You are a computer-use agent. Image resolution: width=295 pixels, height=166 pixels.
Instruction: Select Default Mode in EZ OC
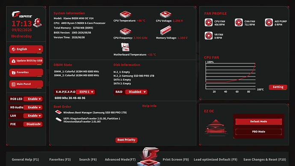(x=259, y=122)
